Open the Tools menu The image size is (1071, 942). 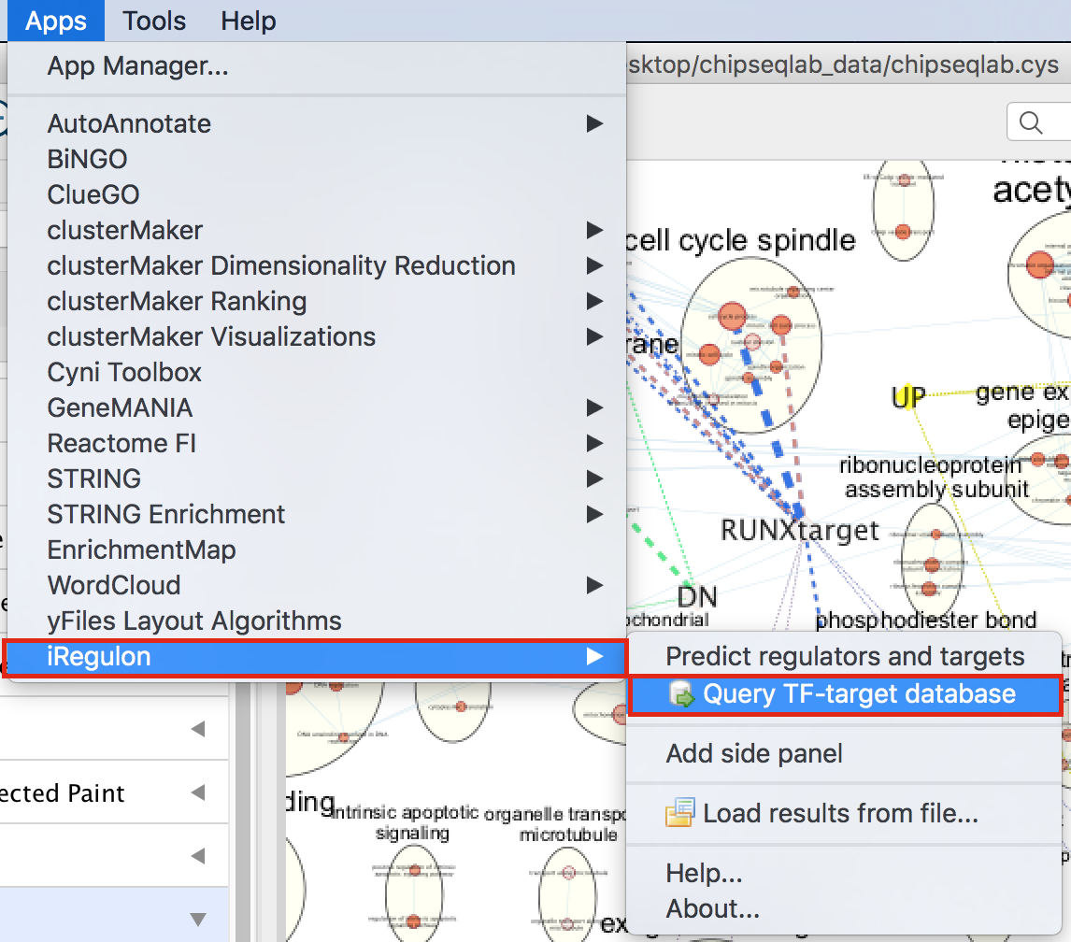tap(154, 21)
